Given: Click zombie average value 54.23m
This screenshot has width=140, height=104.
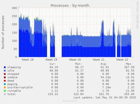Looking at the screenshot, I should click(x=106, y=77).
